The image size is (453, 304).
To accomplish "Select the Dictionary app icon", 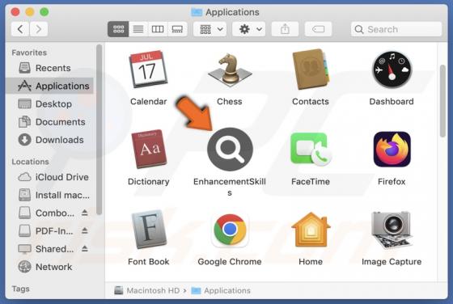I will (149, 149).
